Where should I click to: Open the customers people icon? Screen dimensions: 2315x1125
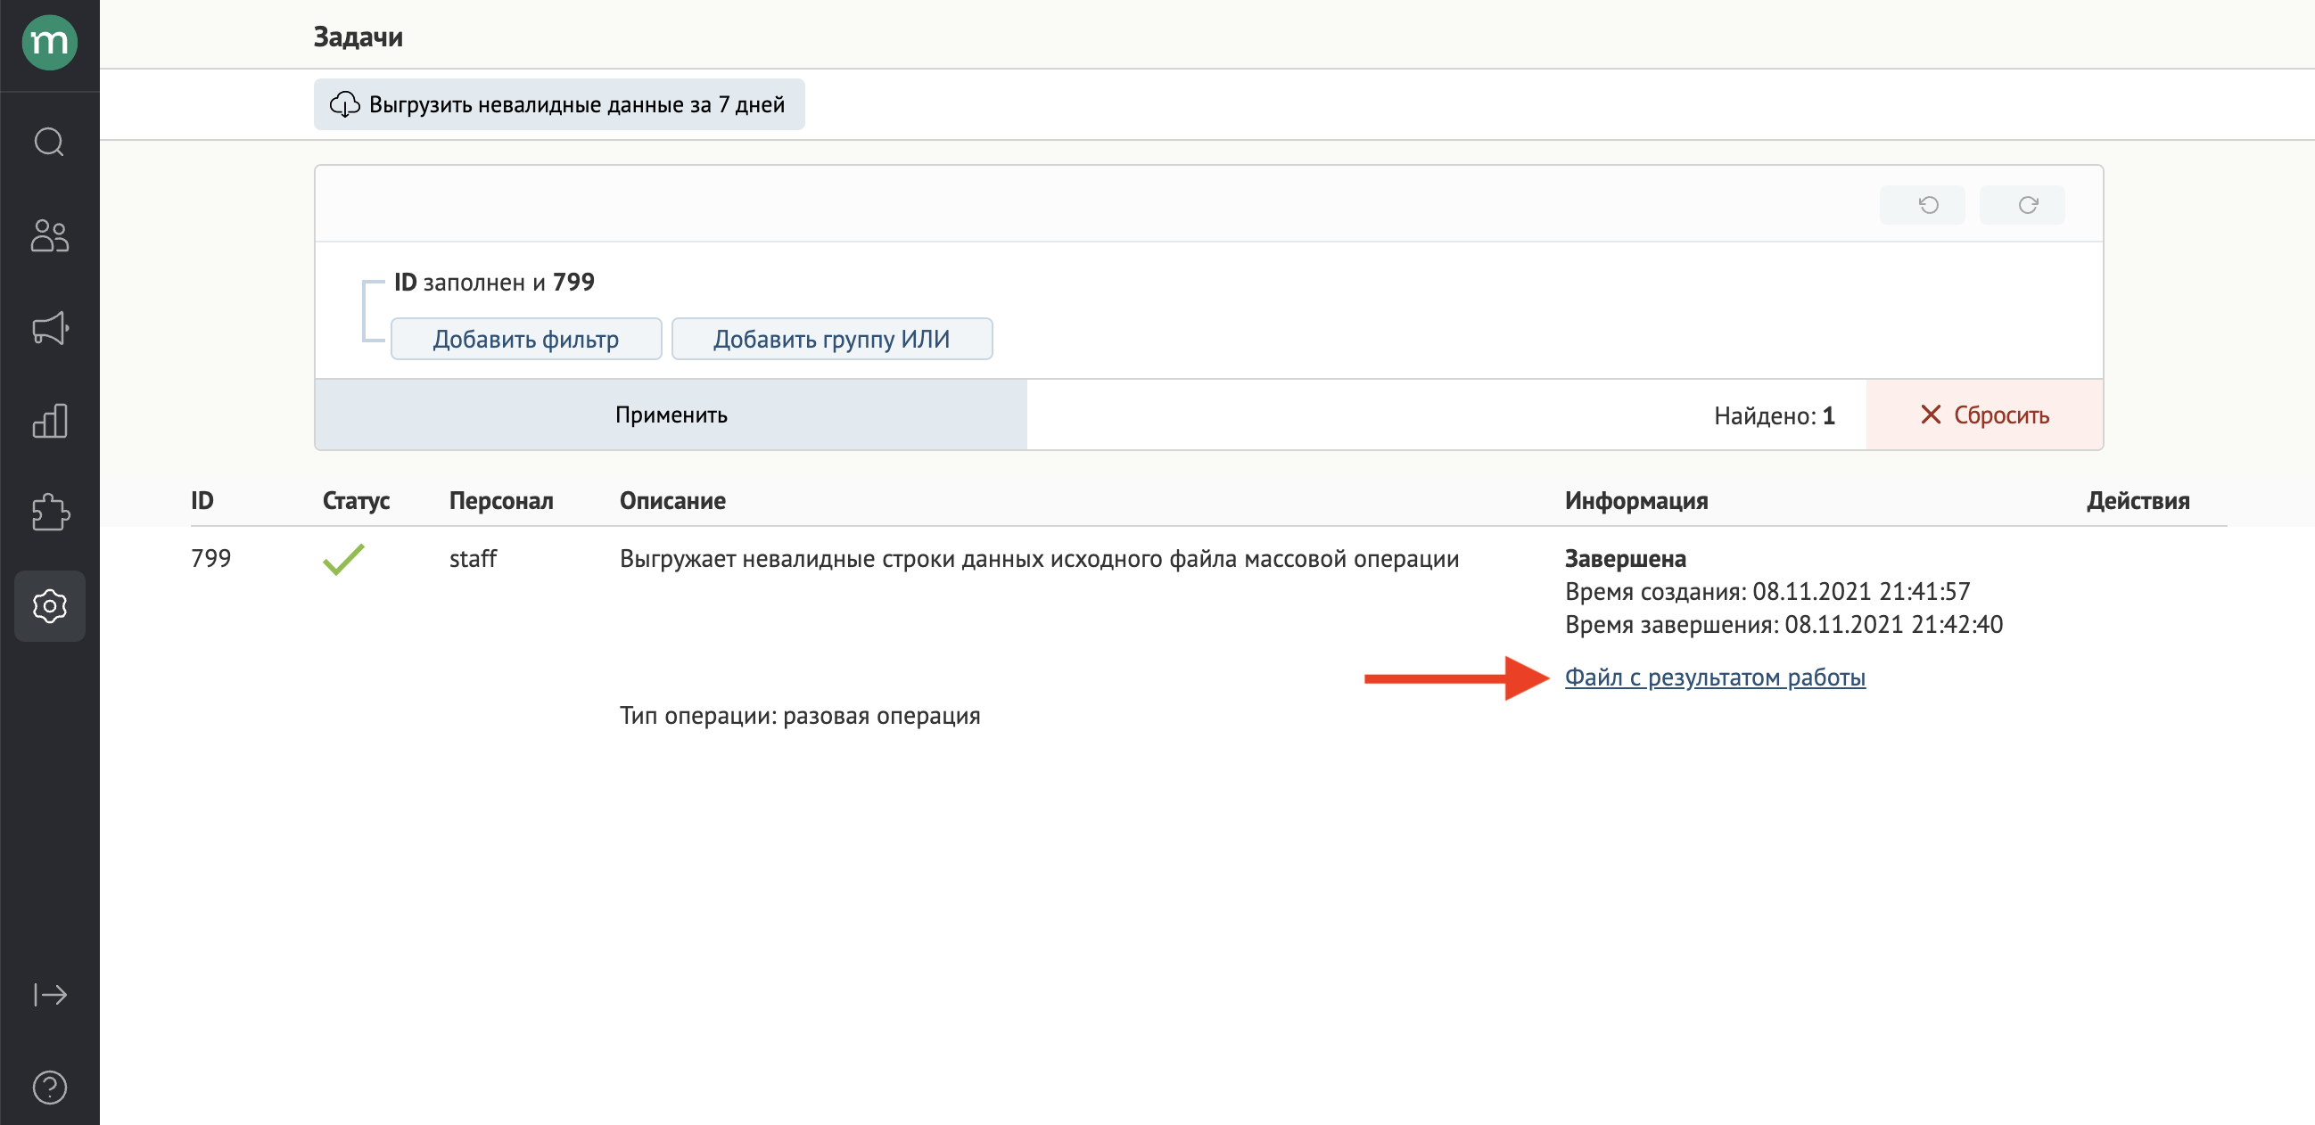pos(49,235)
